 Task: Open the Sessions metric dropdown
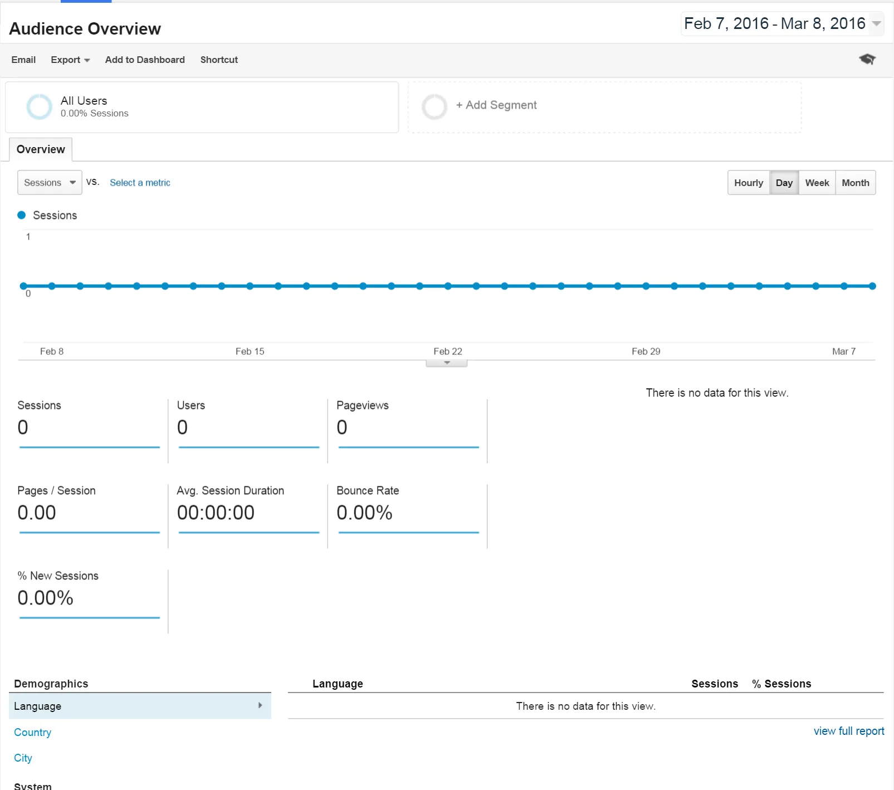[50, 183]
